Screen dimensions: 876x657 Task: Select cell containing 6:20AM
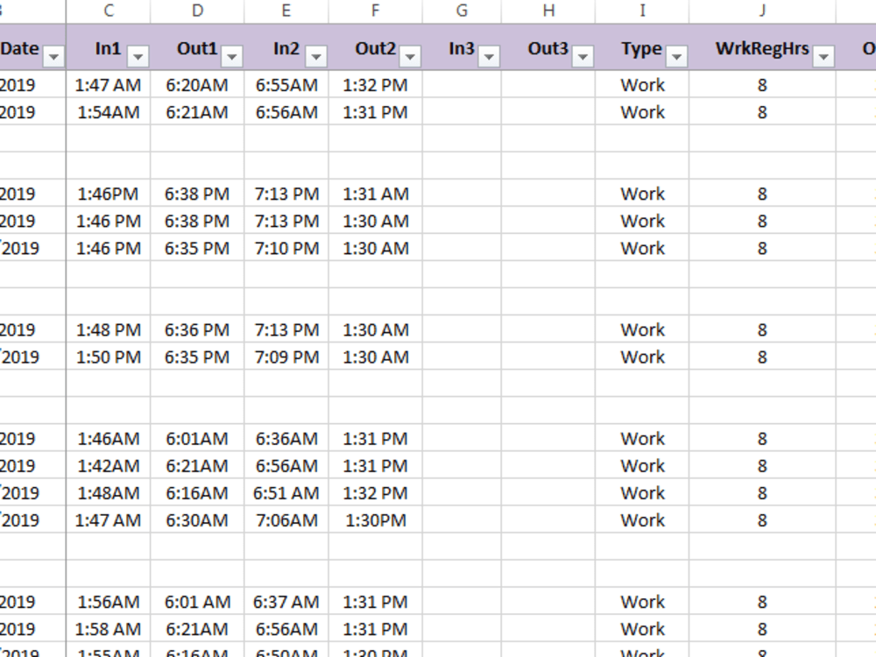click(x=197, y=85)
